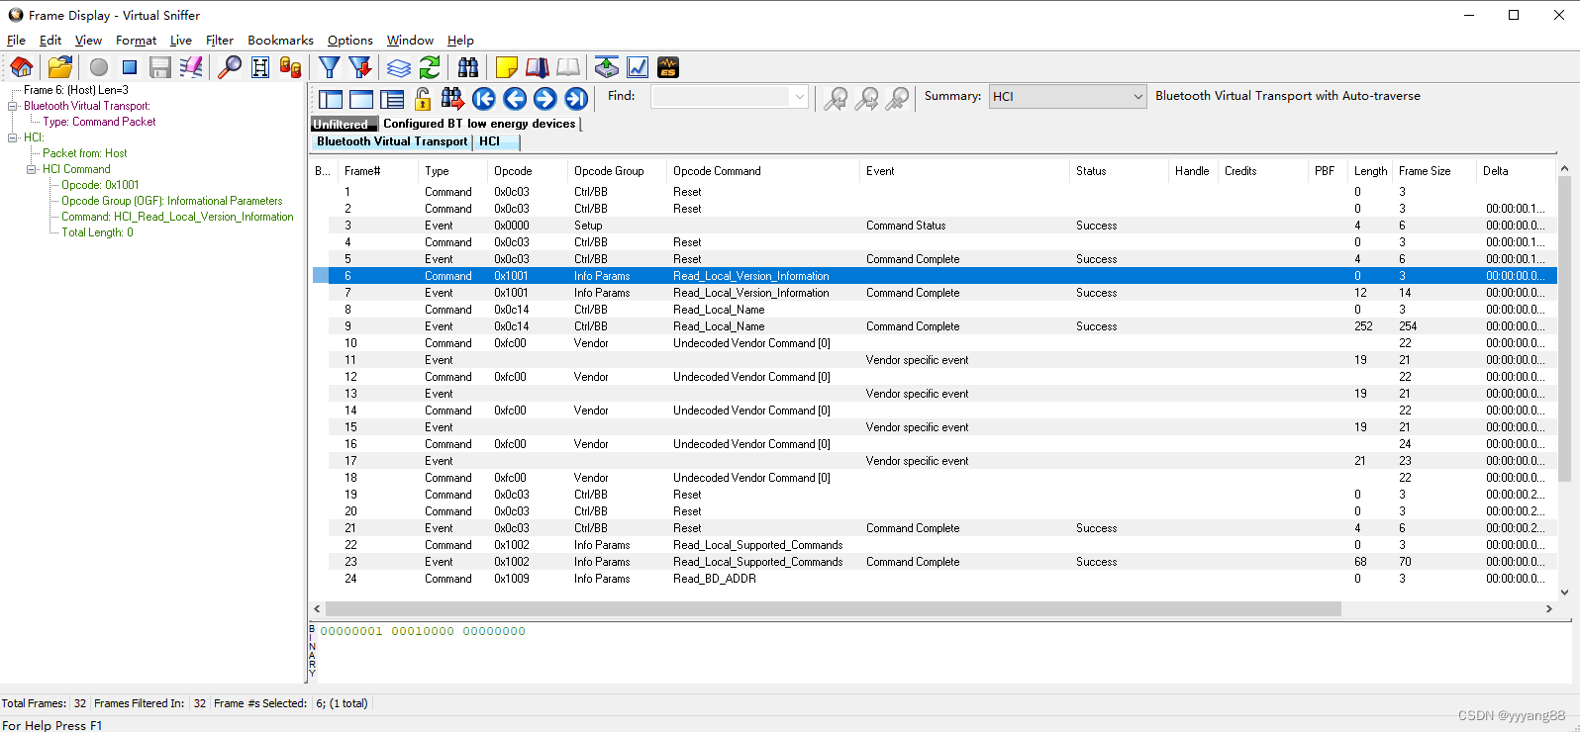Click the H-shaped display options icon
The height and width of the screenshot is (732, 1580).
click(260, 67)
